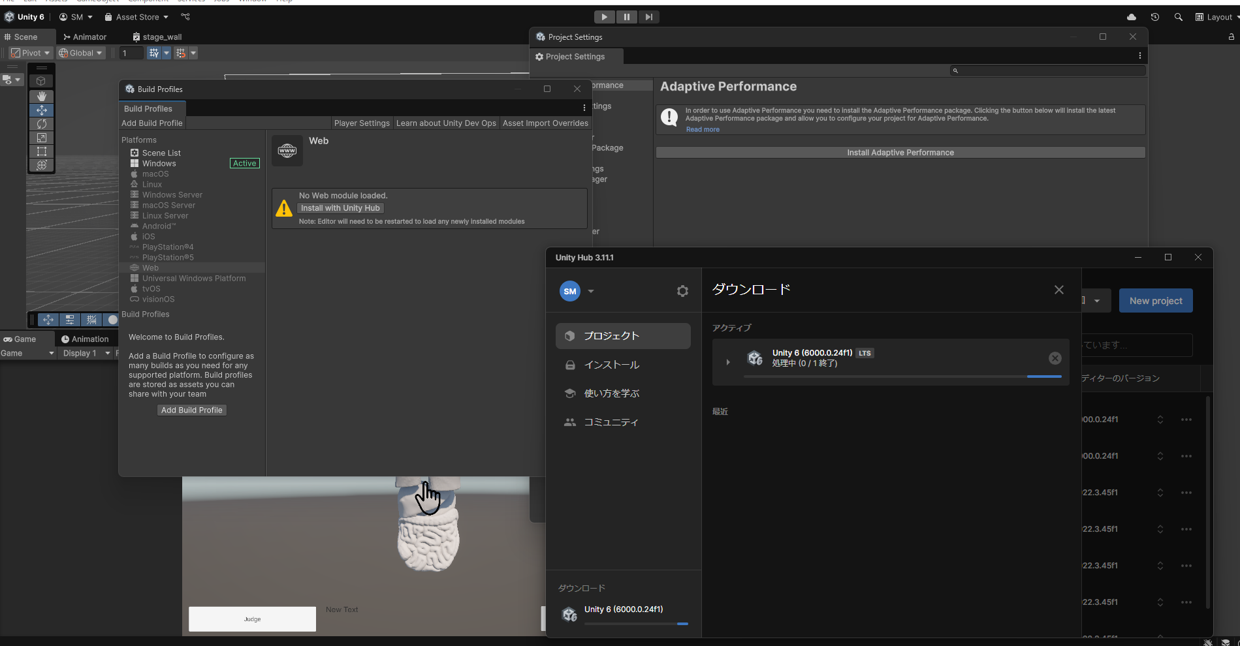Select the Hand tool in the Scene toolbar
The width and height of the screenshot is (1240, 646).
click(41, 96)
